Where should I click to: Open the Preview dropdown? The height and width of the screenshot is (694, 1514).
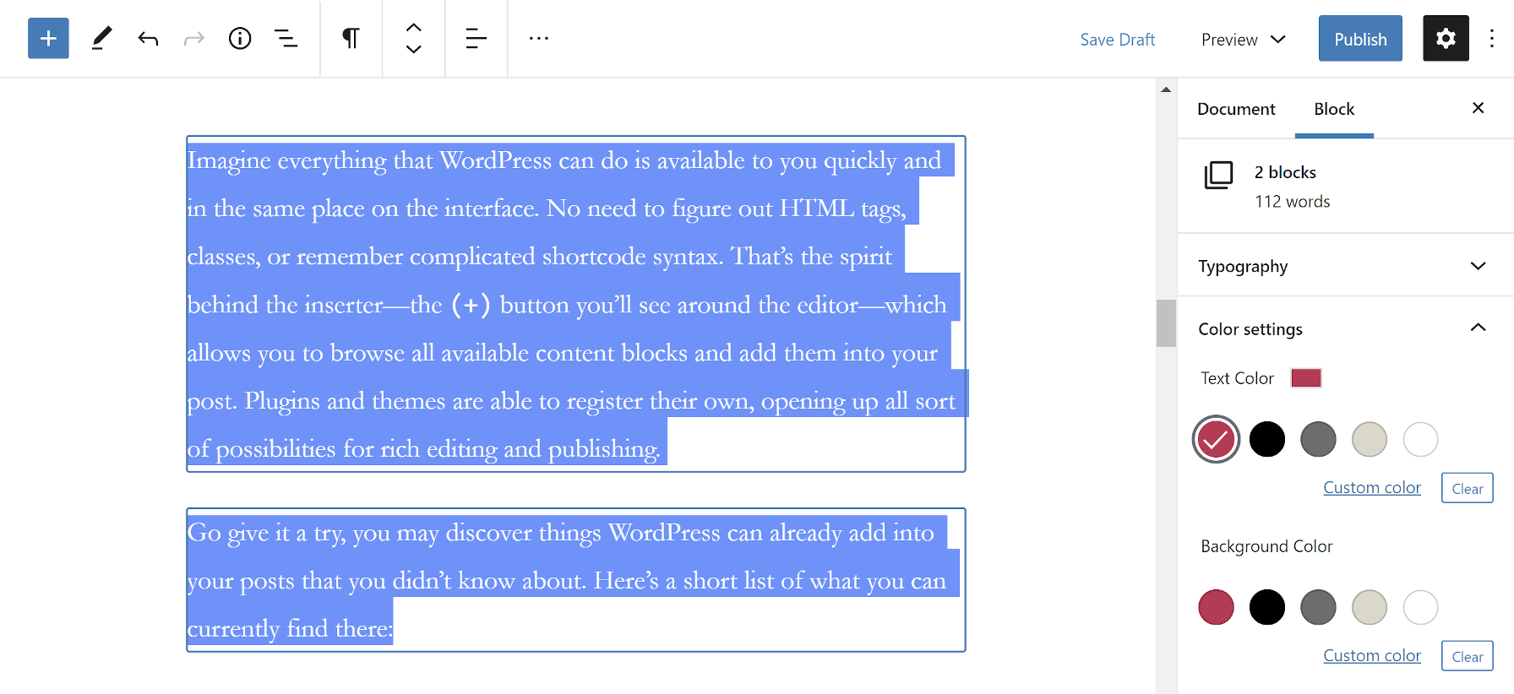(1243, 40)
